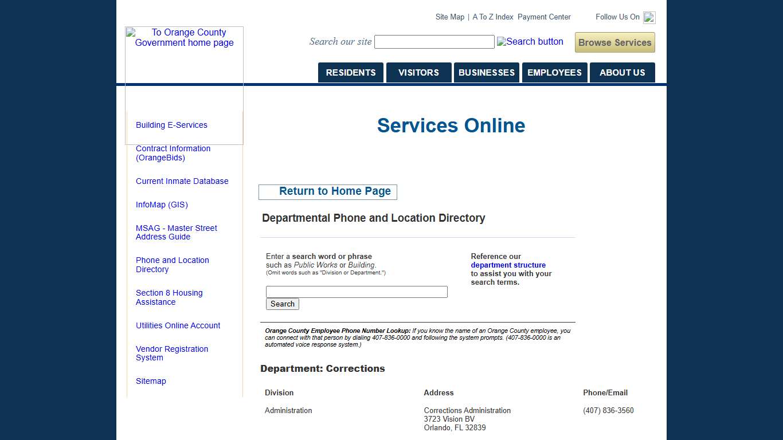Click the Browse Services button
Image resolution: width=783 pixels, height=440 pixels.
tap(614, 42)
